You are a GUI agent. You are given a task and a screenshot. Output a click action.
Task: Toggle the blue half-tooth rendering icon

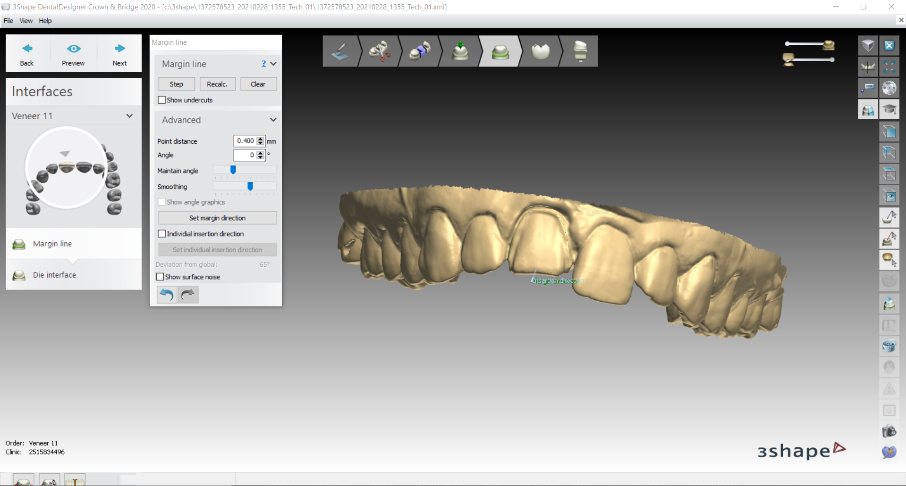[868, 109]
